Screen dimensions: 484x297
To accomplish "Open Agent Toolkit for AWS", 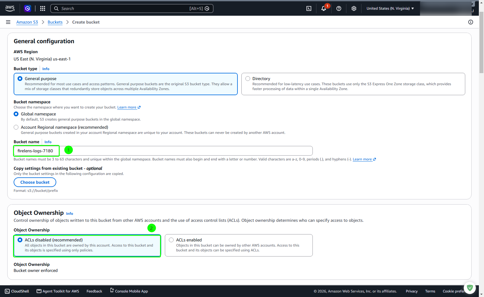I will 58,291.
